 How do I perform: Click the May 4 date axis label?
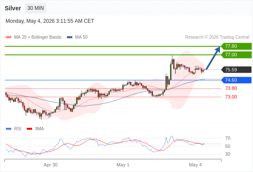click(196, 165)
